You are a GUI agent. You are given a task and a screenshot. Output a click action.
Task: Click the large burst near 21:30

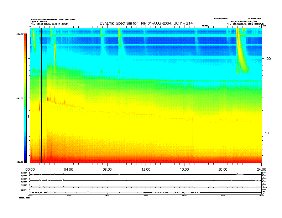pyautogui.click(x=242, y=51)
